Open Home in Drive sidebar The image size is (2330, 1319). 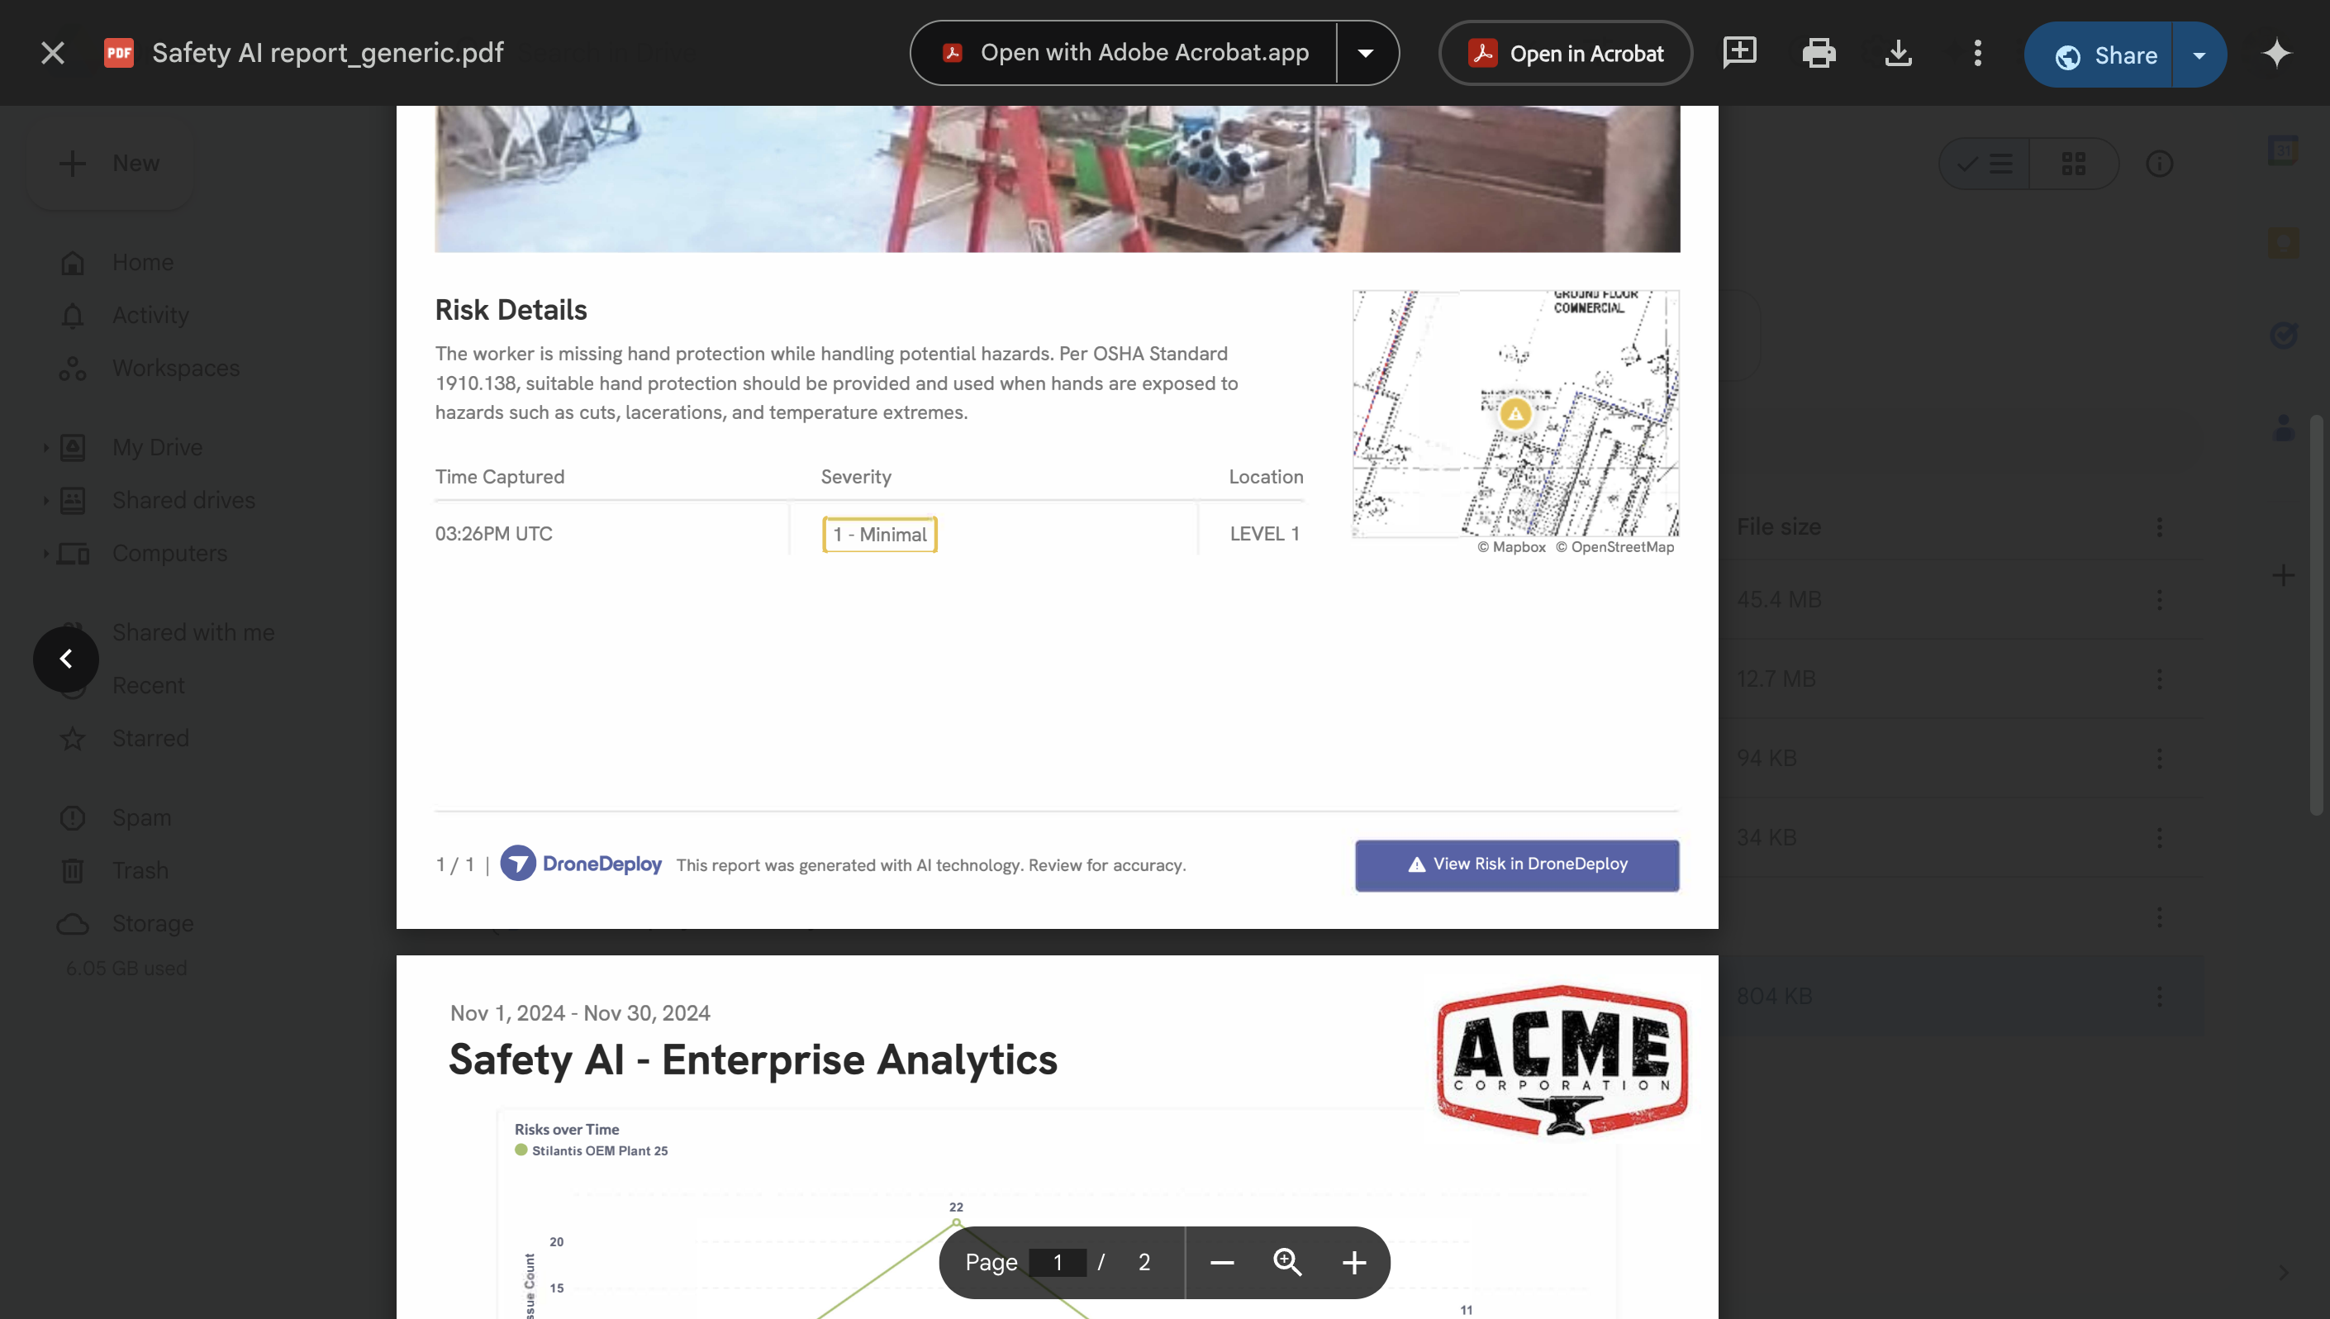[x=143, y=263]
